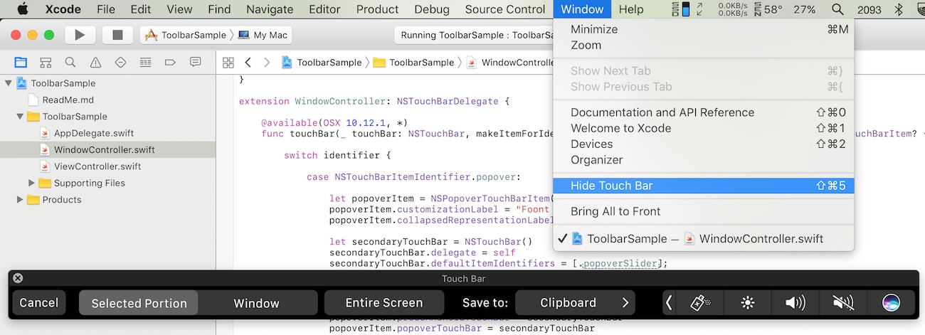Viewport: 925px width, 335px height.
Task: Choose Hide Touch Bar menu item
Action: point(704,186)
